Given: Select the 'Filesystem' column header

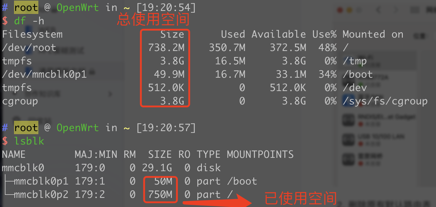Looking at the screenshot, I should [32, 34].
